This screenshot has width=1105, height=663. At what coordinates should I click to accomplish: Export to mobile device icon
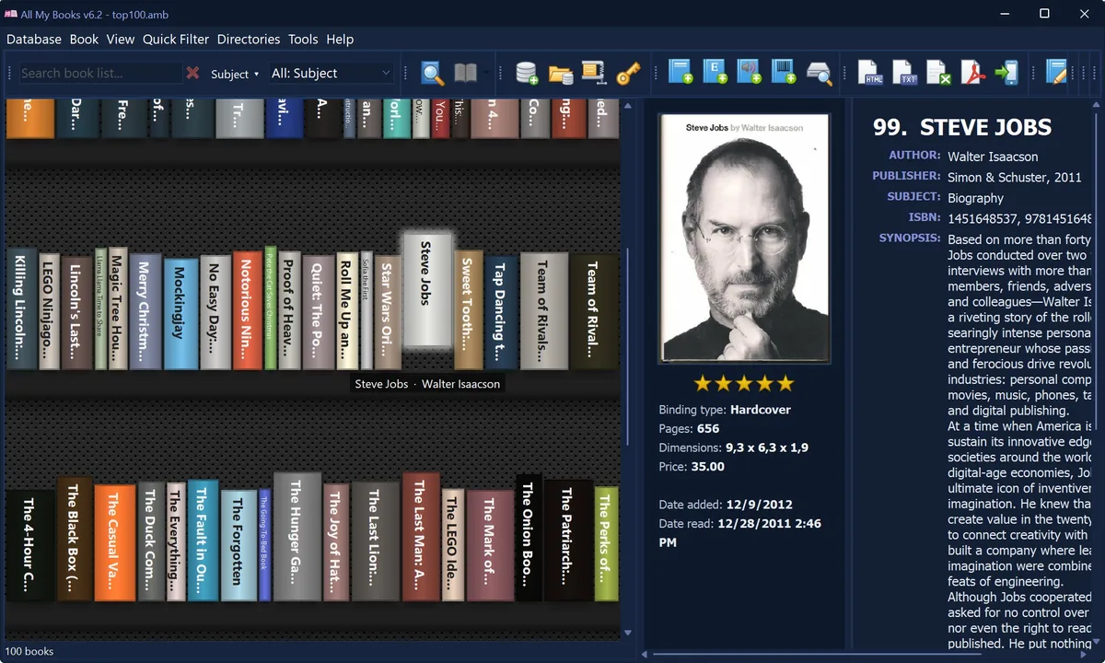[x=1007, y=73]
